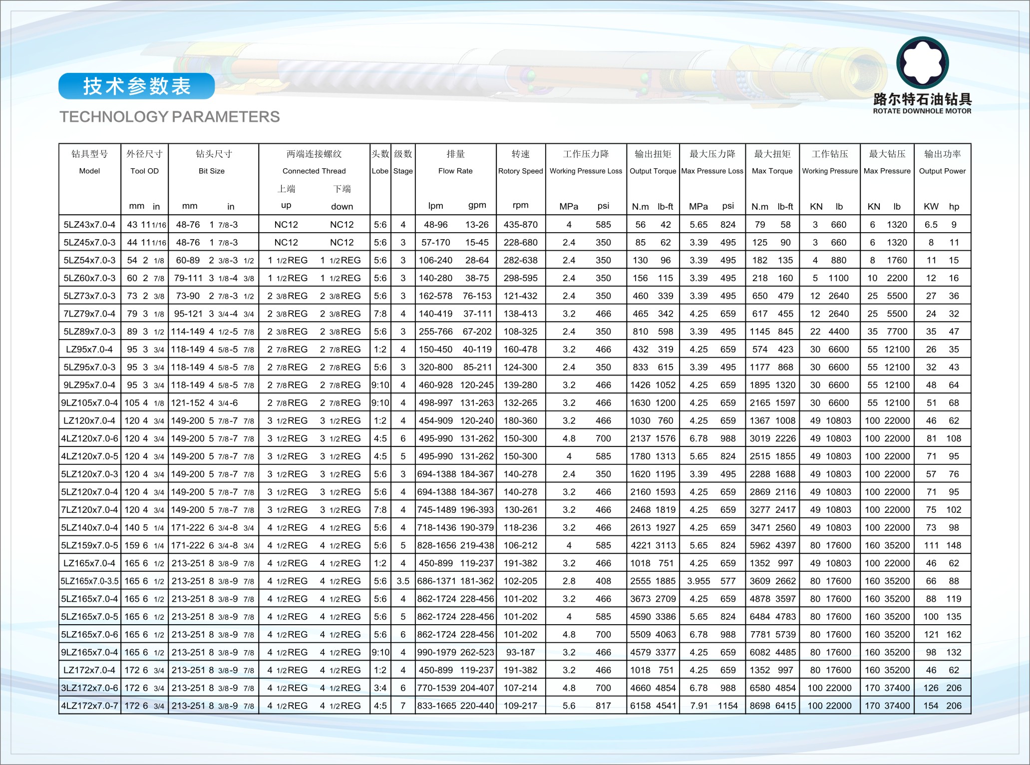Select the Working Pressure column header

(830, 171)
